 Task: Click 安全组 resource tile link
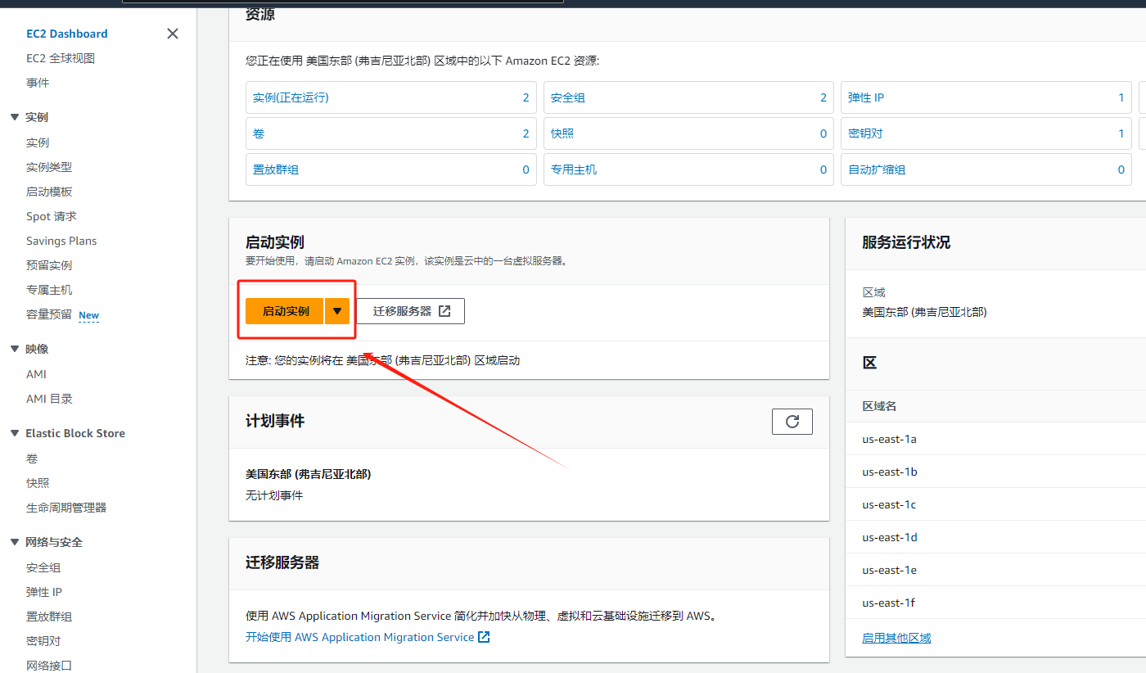click(568, 97)
